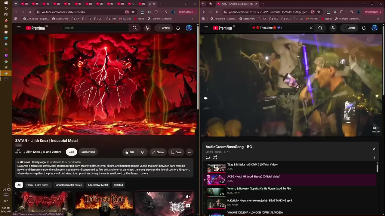Screen dimensions: 385x216
Task: Open notifications bell in left YouTube window
Action: click(x=178, y=28)
